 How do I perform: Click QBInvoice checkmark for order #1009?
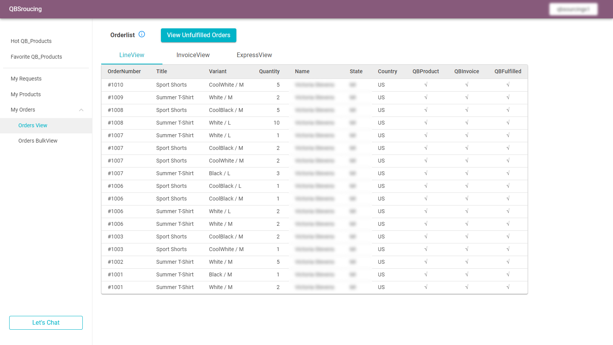pos(467,97)
